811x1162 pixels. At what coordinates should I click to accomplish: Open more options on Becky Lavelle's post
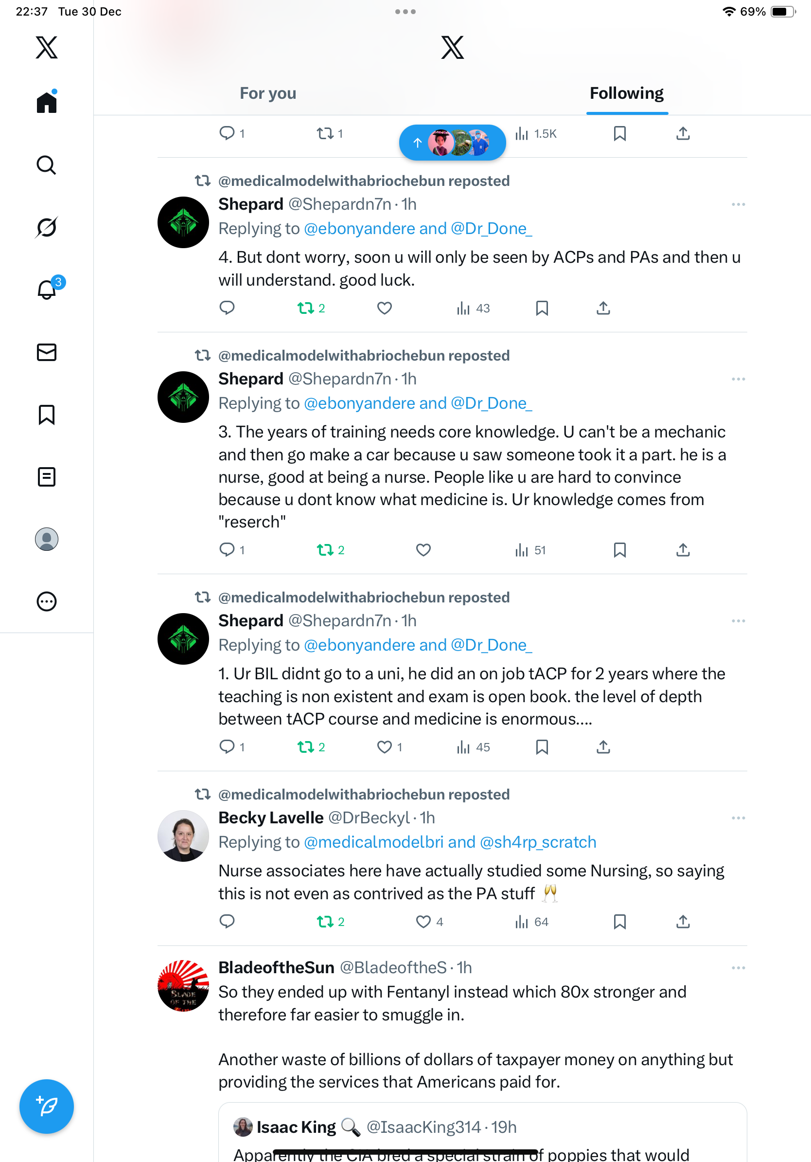[738, 818]
